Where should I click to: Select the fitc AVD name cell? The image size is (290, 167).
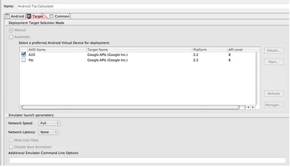pyautogui.click(x=31, y=60)
